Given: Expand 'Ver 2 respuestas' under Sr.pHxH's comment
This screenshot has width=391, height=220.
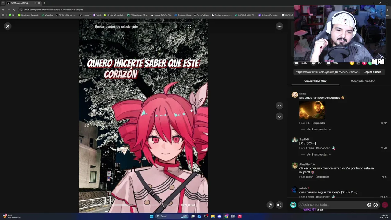Looking at the screenshot, I should [319, 154].
